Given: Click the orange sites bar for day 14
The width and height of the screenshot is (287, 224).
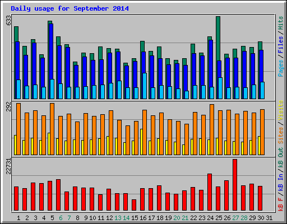Looking at the screenshot, I should tap(128, 140).
